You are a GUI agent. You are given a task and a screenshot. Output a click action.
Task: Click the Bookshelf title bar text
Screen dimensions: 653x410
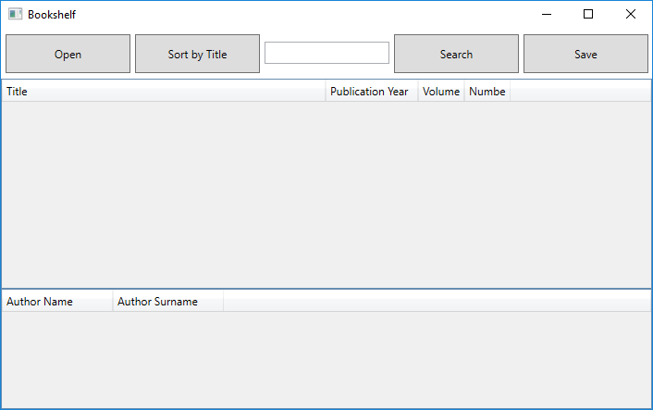(52, 15)
